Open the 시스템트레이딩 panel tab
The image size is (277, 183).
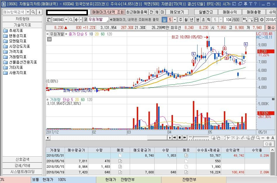[22, 172]
